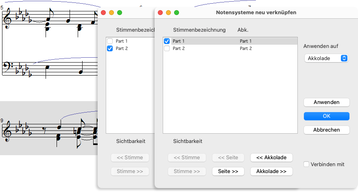Advance with the Akkolade >> button
The width and height of the screenshot is (358, 195).
pos(271,171)
